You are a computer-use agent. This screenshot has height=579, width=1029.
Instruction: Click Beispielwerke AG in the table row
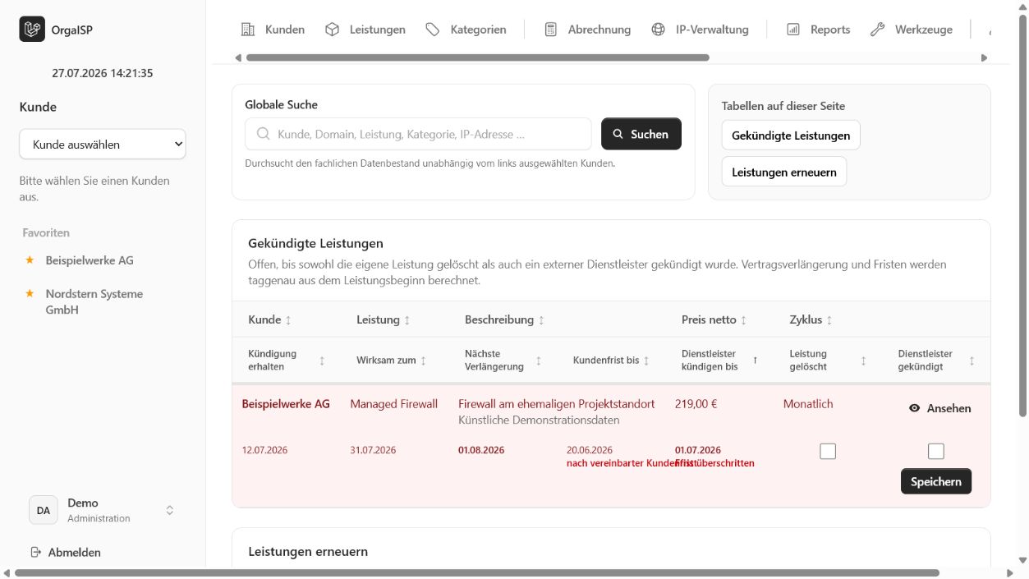point(286,404)
